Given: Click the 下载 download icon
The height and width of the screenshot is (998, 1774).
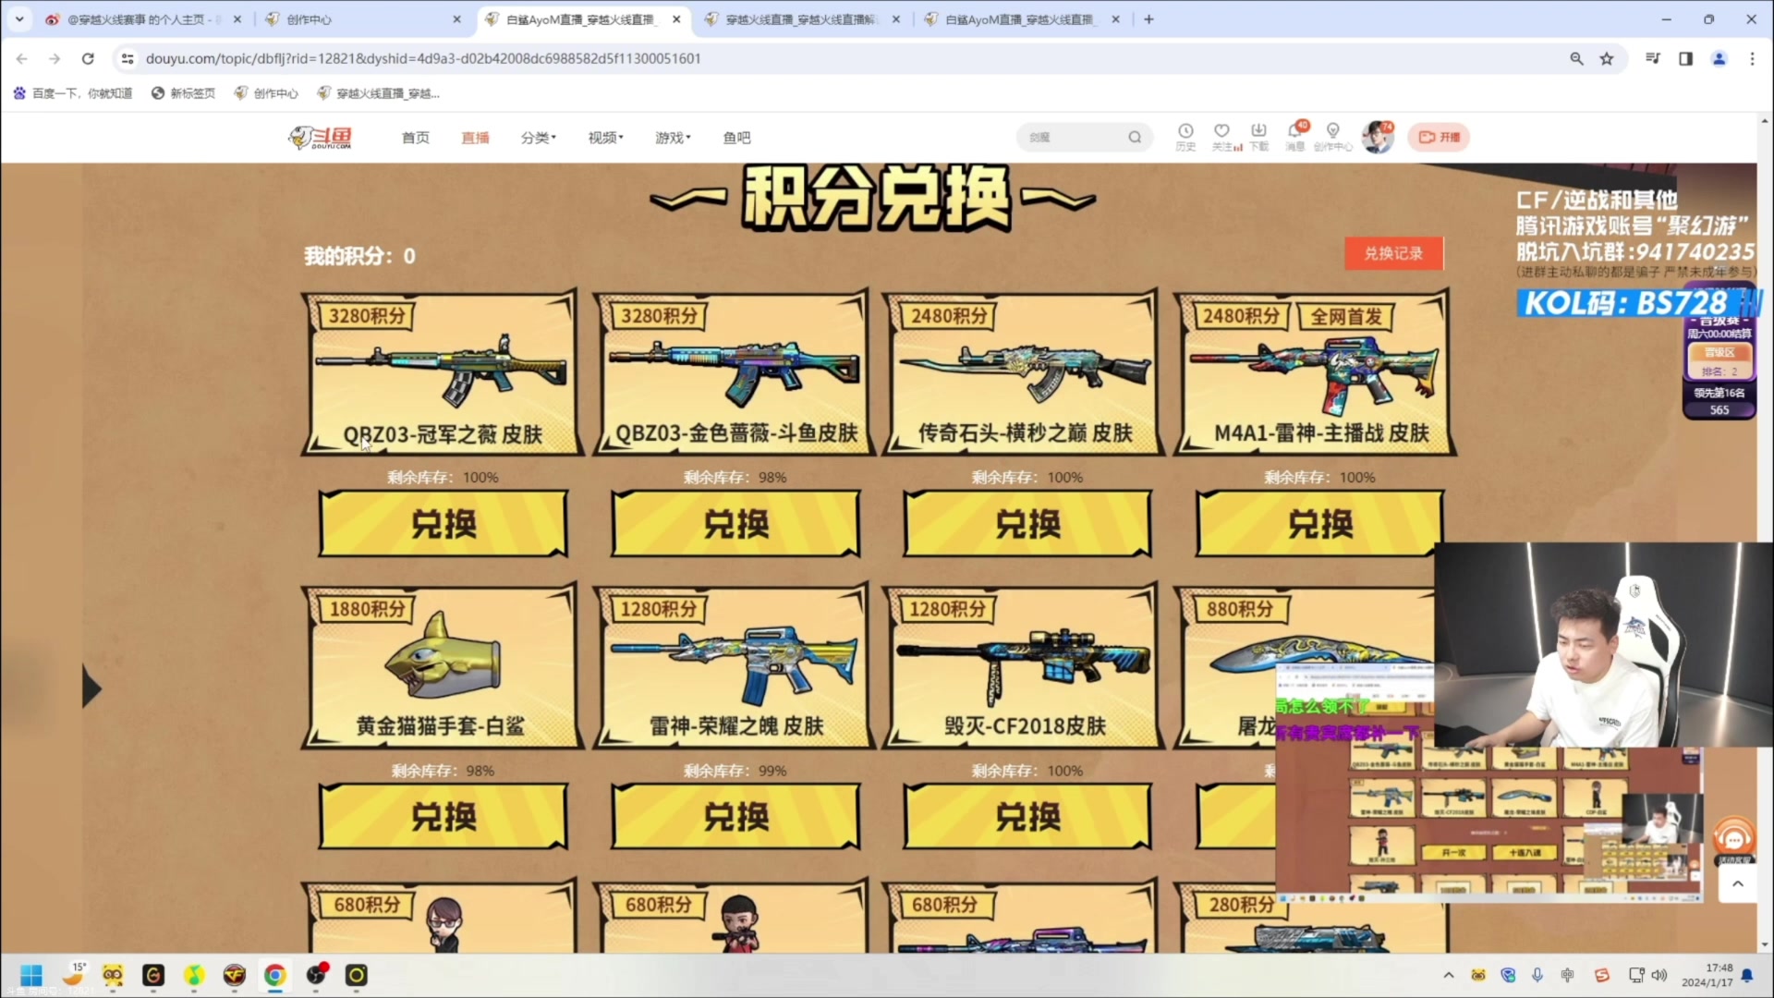Looking at the screenshot, I should click(1258, 132).
